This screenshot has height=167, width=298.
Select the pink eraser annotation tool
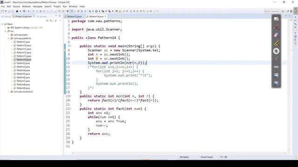pyautogui.click(x=276, y=35)
